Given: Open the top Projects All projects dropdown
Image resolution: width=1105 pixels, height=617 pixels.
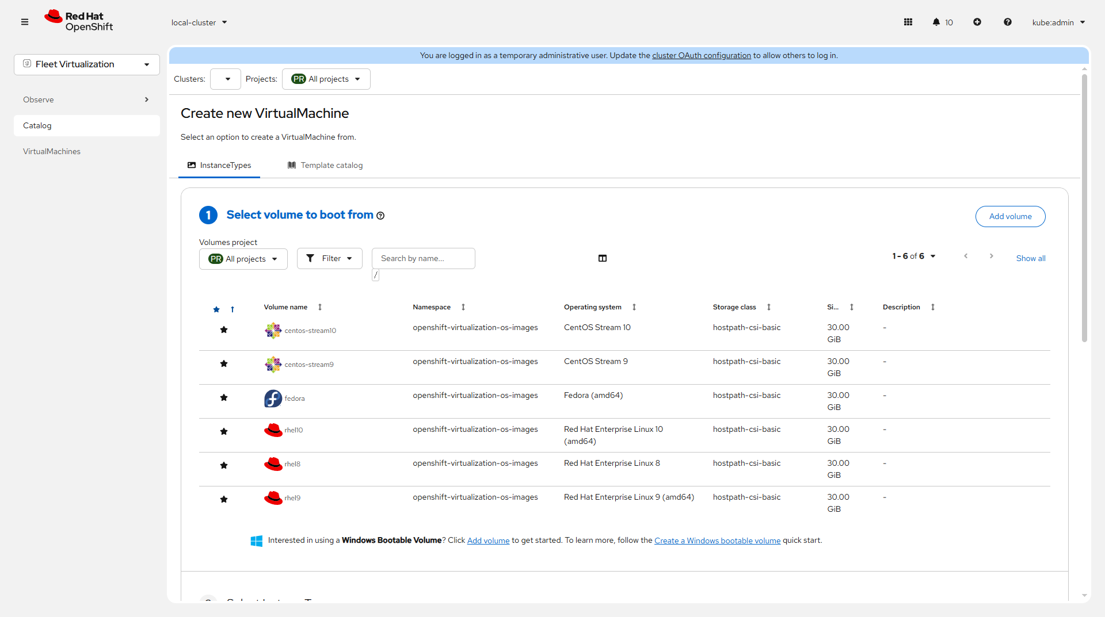Looking at the screenshot, I should (x=326, y=79).
